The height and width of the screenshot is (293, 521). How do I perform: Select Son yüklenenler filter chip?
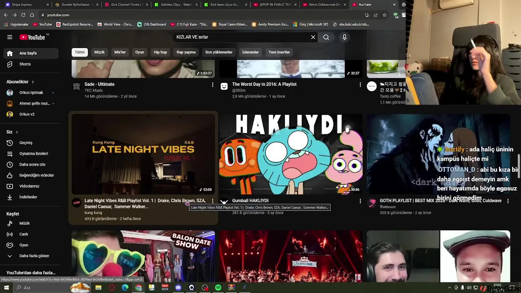click(x=219, y=52)
